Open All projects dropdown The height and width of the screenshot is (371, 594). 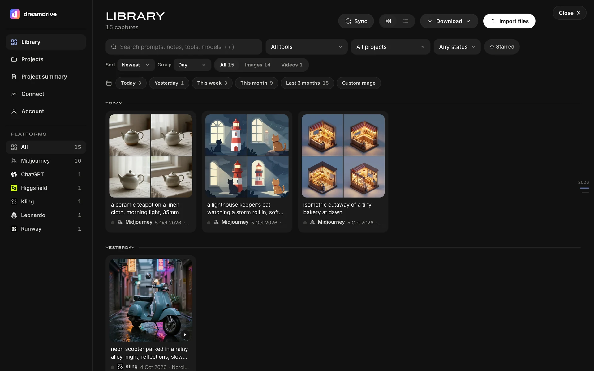click(x=390, y=47)
